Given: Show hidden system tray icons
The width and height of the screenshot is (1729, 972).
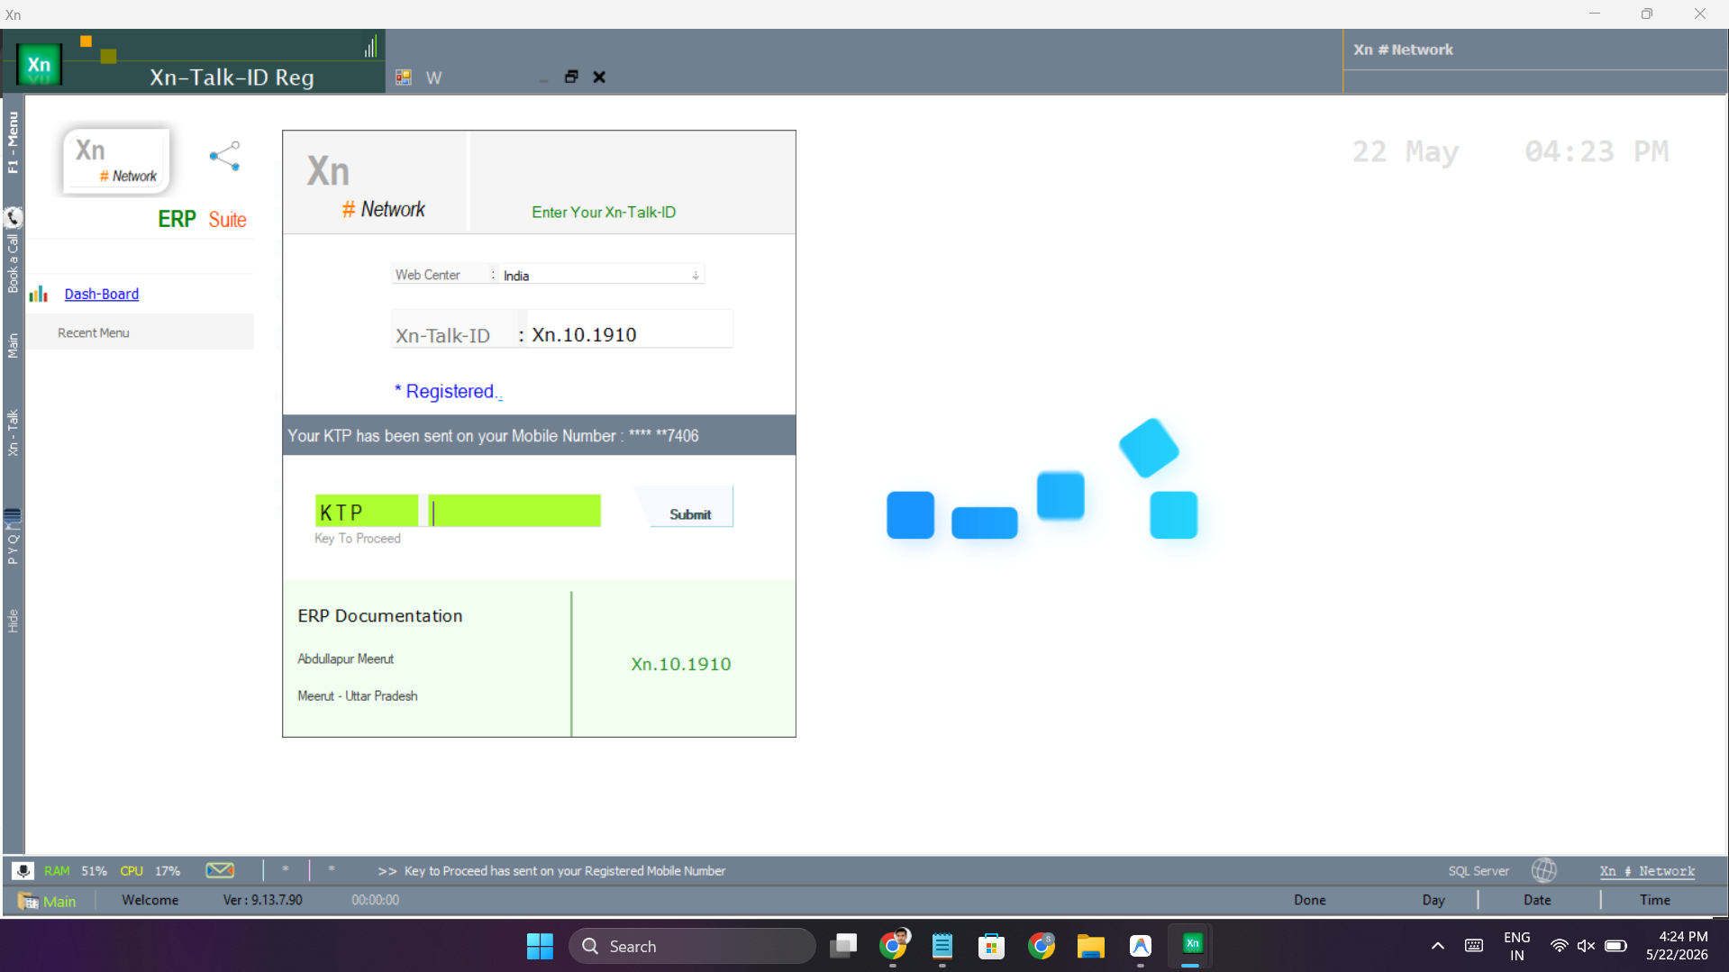Looking at the screenshot, I should click(x=1438, y=946).
